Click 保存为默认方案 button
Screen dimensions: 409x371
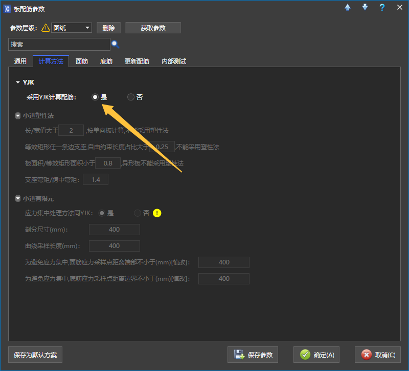tap(35, 355)
